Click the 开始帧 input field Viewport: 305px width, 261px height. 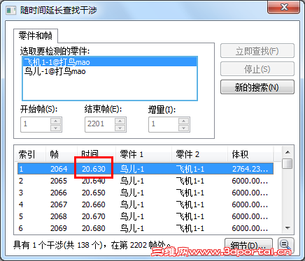tap(36, 124)
